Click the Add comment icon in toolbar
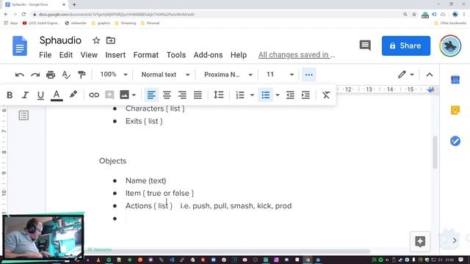Image resolution: width=470 pixels, height=264 pixels. [109, 95]
